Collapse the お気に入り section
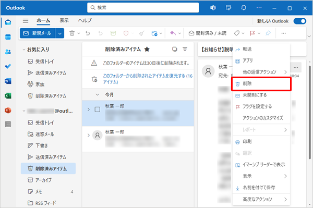 click(24, 50)
